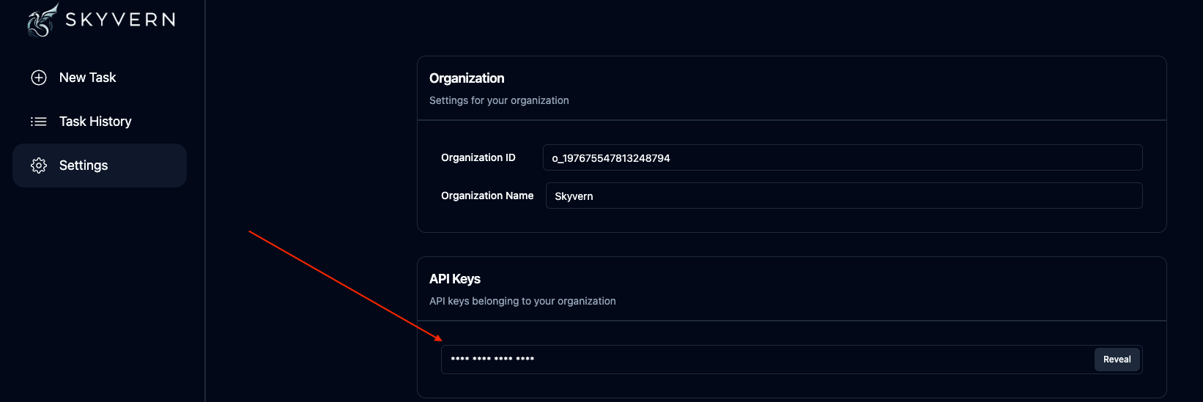Image resolution: width=1203 pixels, height=402 pixels.
Task: Click "API keys belonging to your organization" text
Action: tap(522, 301)
